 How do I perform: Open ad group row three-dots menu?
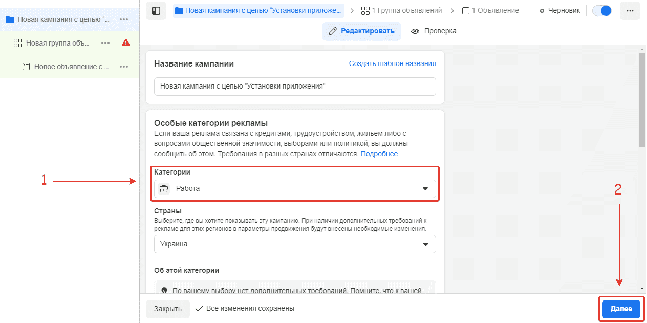tap(105, 43)
